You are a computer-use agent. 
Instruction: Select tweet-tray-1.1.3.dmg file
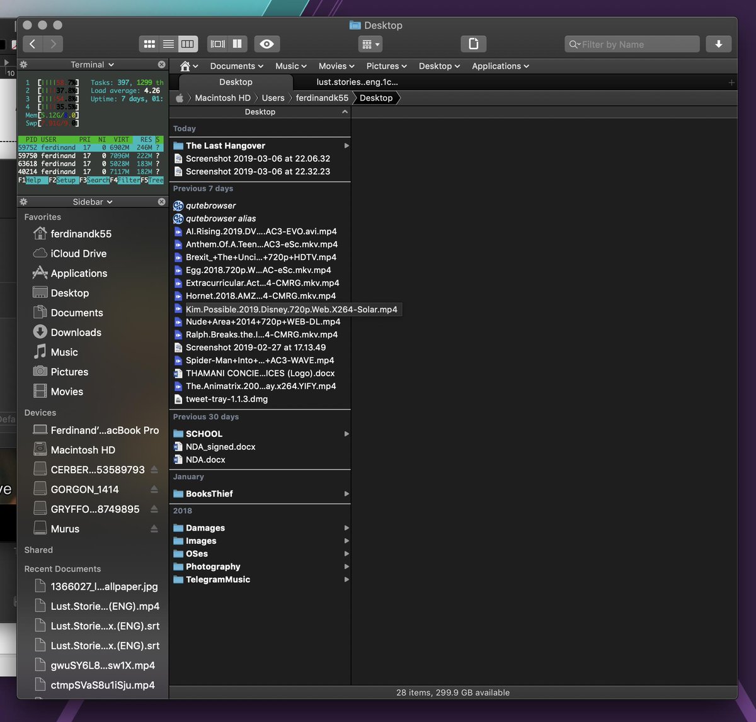point(260,399)
